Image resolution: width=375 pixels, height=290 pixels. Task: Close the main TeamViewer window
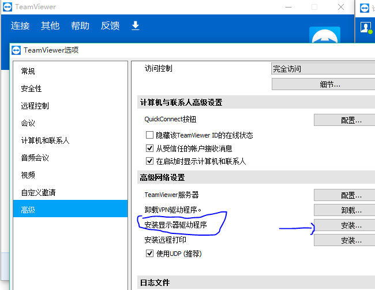coord(341,7)
